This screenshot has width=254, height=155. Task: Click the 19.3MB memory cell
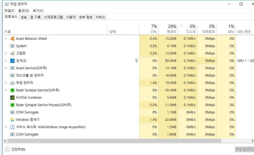[x=168, y=83]
